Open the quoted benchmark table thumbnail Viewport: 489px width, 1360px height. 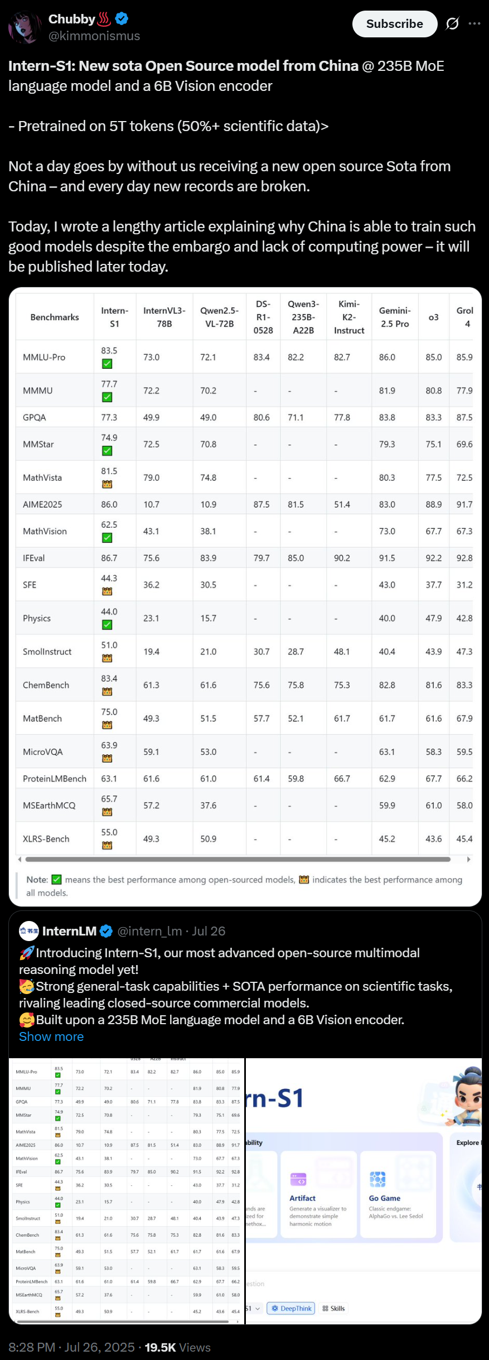(127, 1191)
